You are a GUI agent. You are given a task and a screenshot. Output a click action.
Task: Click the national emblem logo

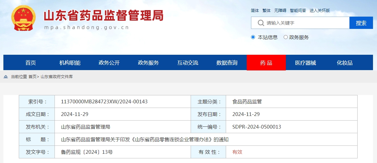pyautogui.click(x=23, y=18)
